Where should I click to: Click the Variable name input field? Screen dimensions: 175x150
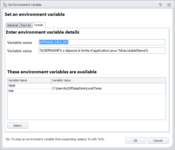point(102,42)
